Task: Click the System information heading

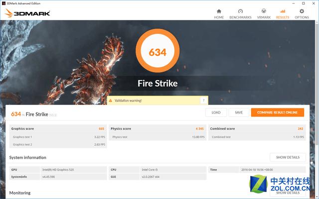Action: [x=28, y=158]
